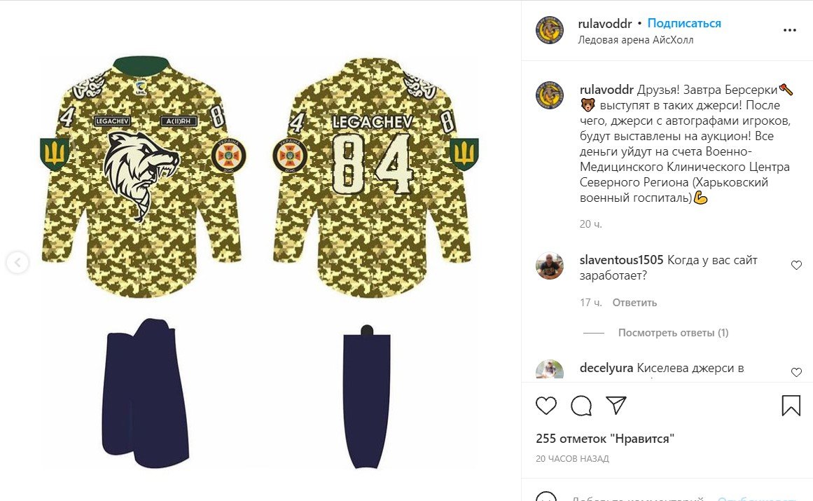Image resolution: width=813 pixels, height=501 pixels.
Task: Go to previous image with left arrow
Action: tap(18, 263)
